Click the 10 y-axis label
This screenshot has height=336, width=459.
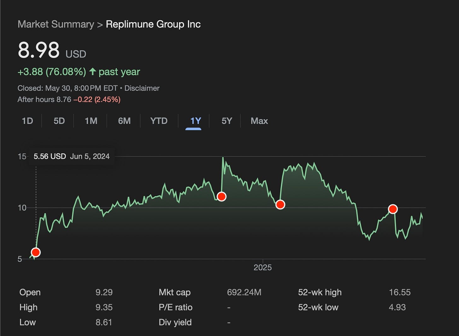click(x=22, y=208)
